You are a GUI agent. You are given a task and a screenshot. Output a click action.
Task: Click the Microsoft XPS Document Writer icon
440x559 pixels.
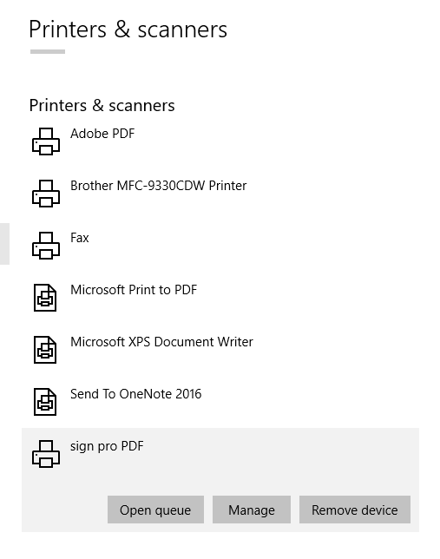(45, 350)
